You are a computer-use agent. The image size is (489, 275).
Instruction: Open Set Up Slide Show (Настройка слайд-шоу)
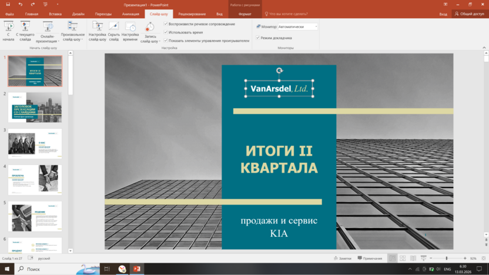click(x=98, y=31)
